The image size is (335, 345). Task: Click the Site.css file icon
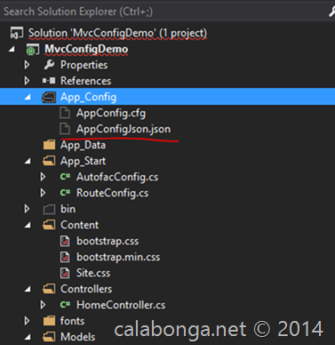[x=65, y=273]
